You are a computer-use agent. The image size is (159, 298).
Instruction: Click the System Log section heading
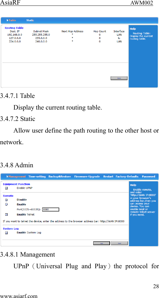tap(11, 229)
